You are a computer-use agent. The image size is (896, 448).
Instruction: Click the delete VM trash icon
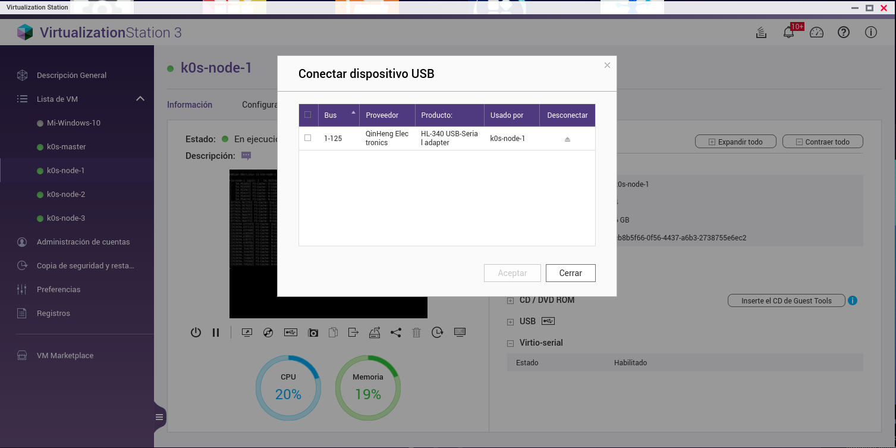(416, 333)
